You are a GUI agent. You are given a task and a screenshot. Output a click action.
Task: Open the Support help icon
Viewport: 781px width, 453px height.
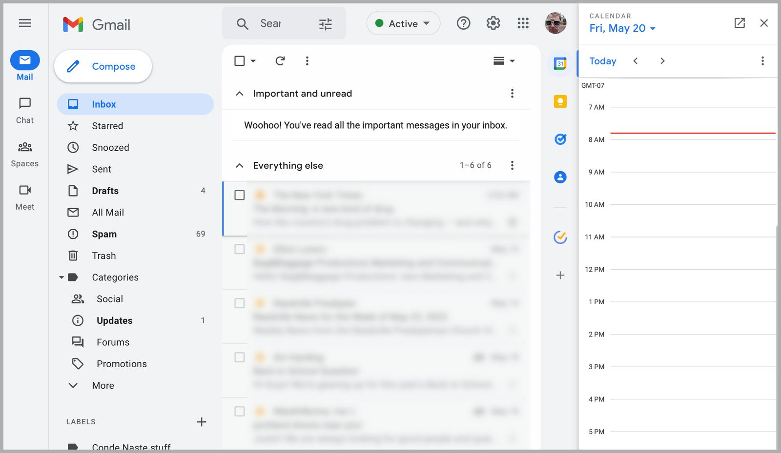tap(463, 23)
